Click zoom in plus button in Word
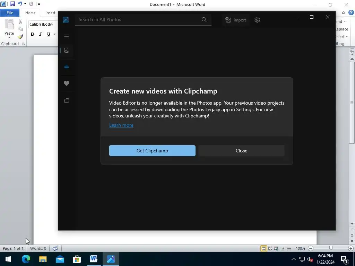Image resolution: width=355 pixels, height=266 pixels. 351,248
